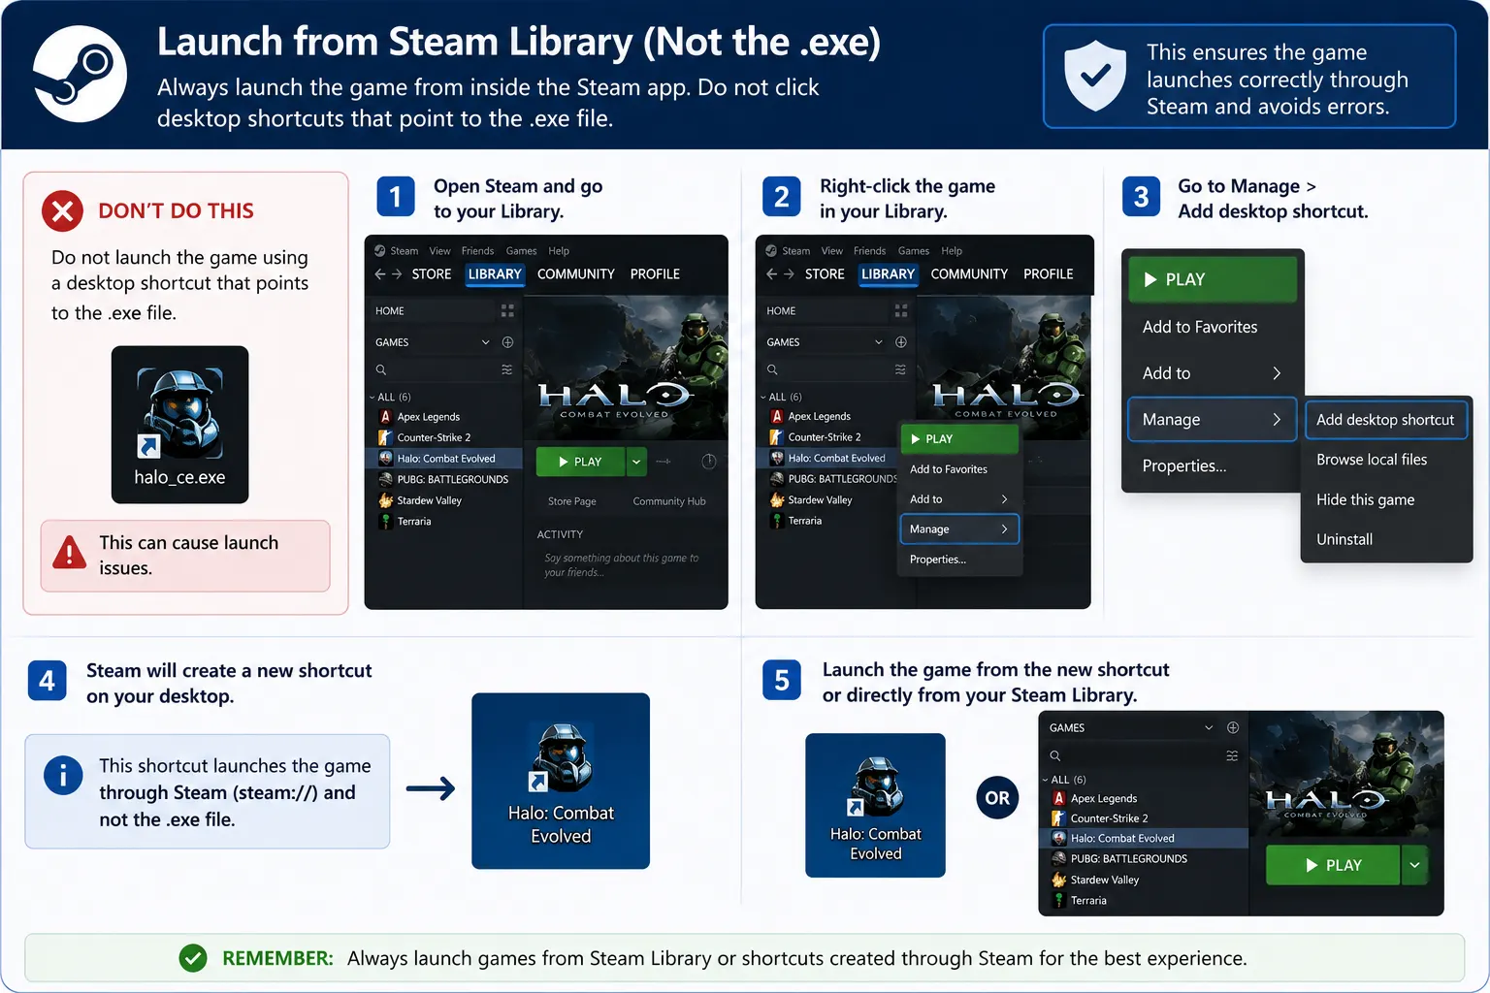The image size is (1490, 993).
Task: Select Halo: Combat Evolved in step 1 list
Action: [x=444, y=459]
